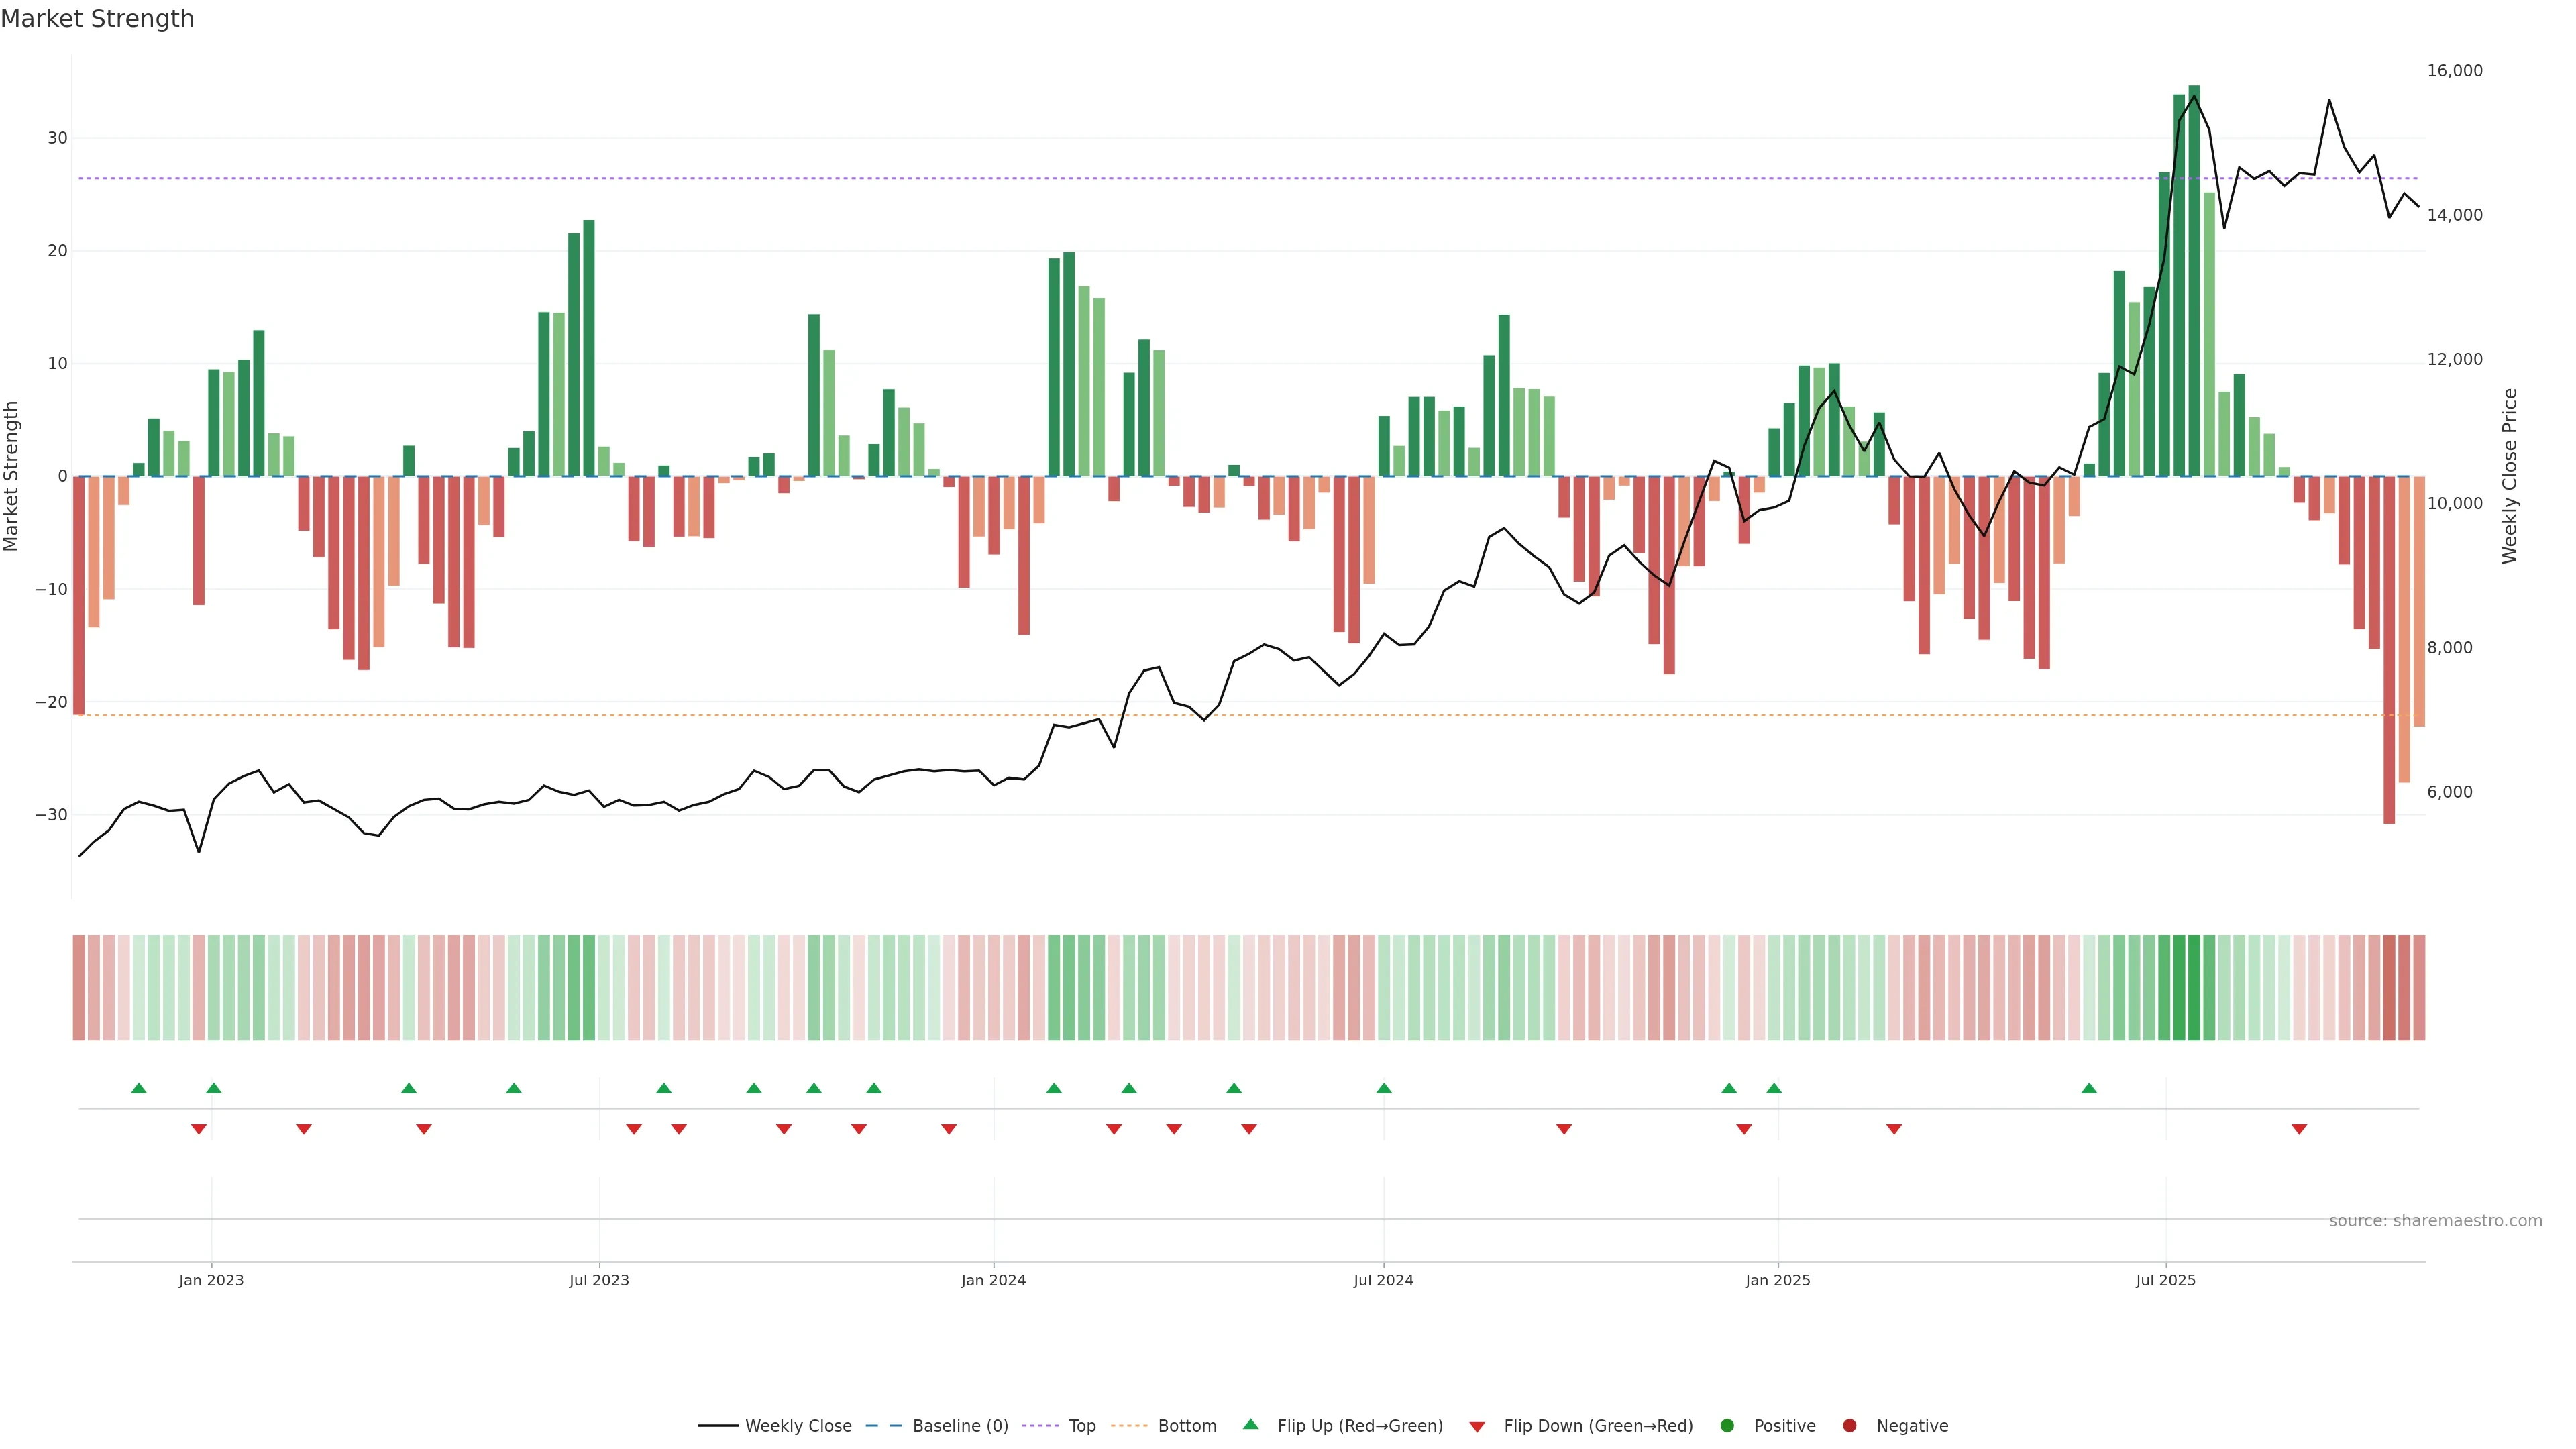Hide the Bottom threshold legend entry

(1187, 1426)
